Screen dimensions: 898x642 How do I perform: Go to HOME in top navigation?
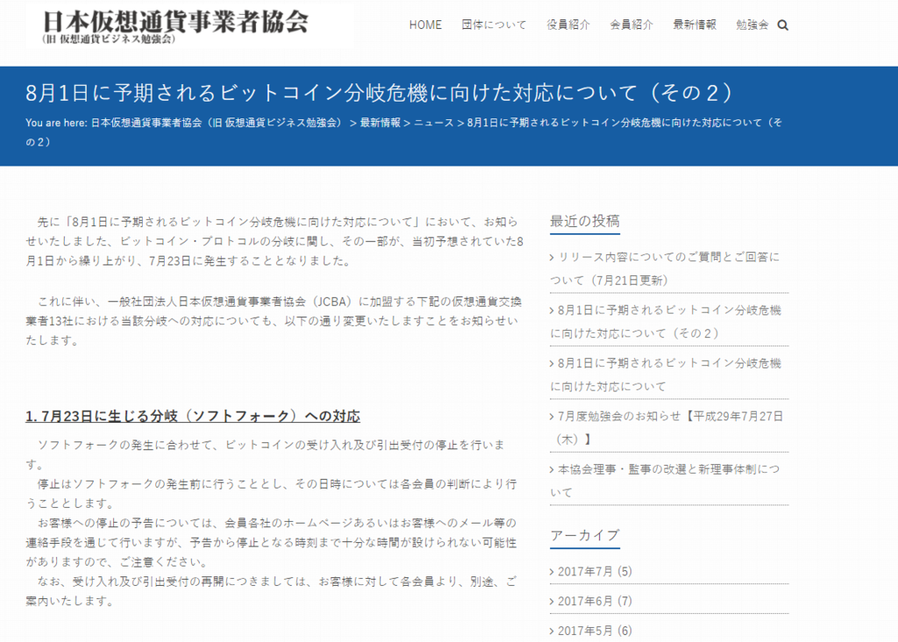(x=425, y=25)
